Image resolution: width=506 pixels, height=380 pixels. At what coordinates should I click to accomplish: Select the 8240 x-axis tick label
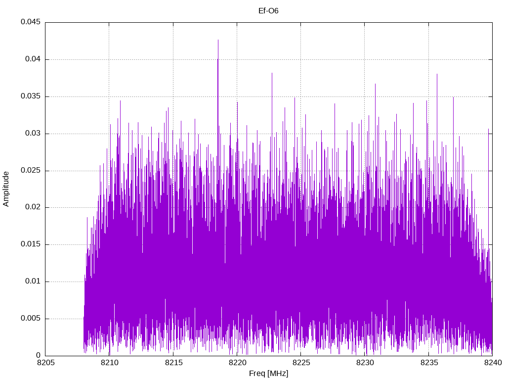(x=493, y=363)
